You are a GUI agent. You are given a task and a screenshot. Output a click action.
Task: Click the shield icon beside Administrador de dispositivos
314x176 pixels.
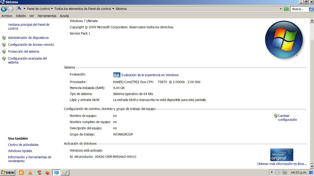[4, 38]
